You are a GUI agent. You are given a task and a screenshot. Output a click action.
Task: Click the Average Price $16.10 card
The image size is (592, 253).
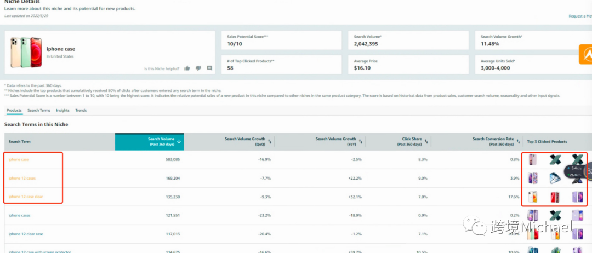coord(408,65)
